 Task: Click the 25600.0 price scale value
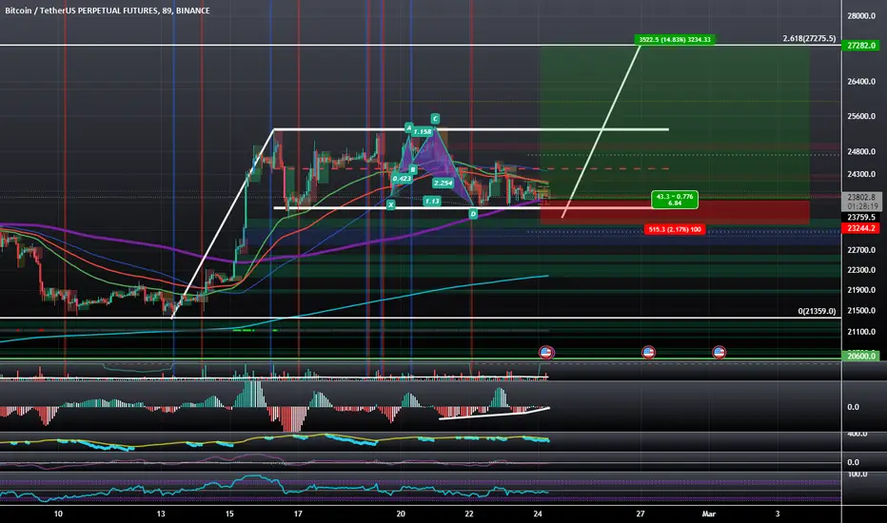coord(861,116)
